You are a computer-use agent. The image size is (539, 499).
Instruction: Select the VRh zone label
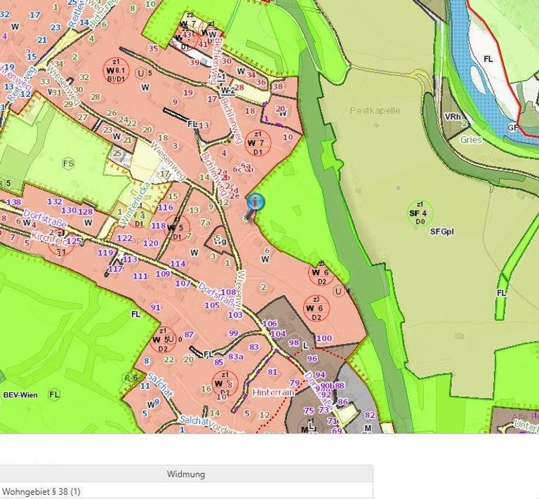pyautogui.click(x=453, y=117)
